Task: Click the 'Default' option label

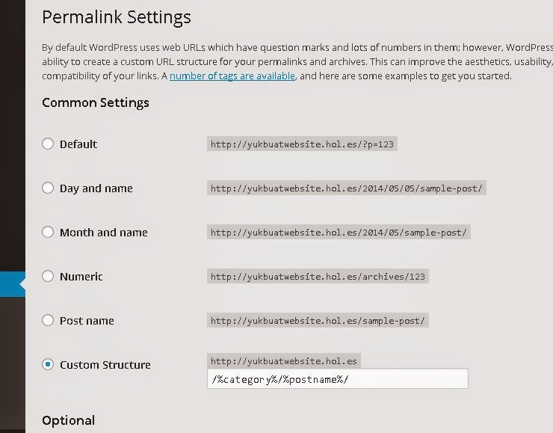Action: [x=78, y=144]
